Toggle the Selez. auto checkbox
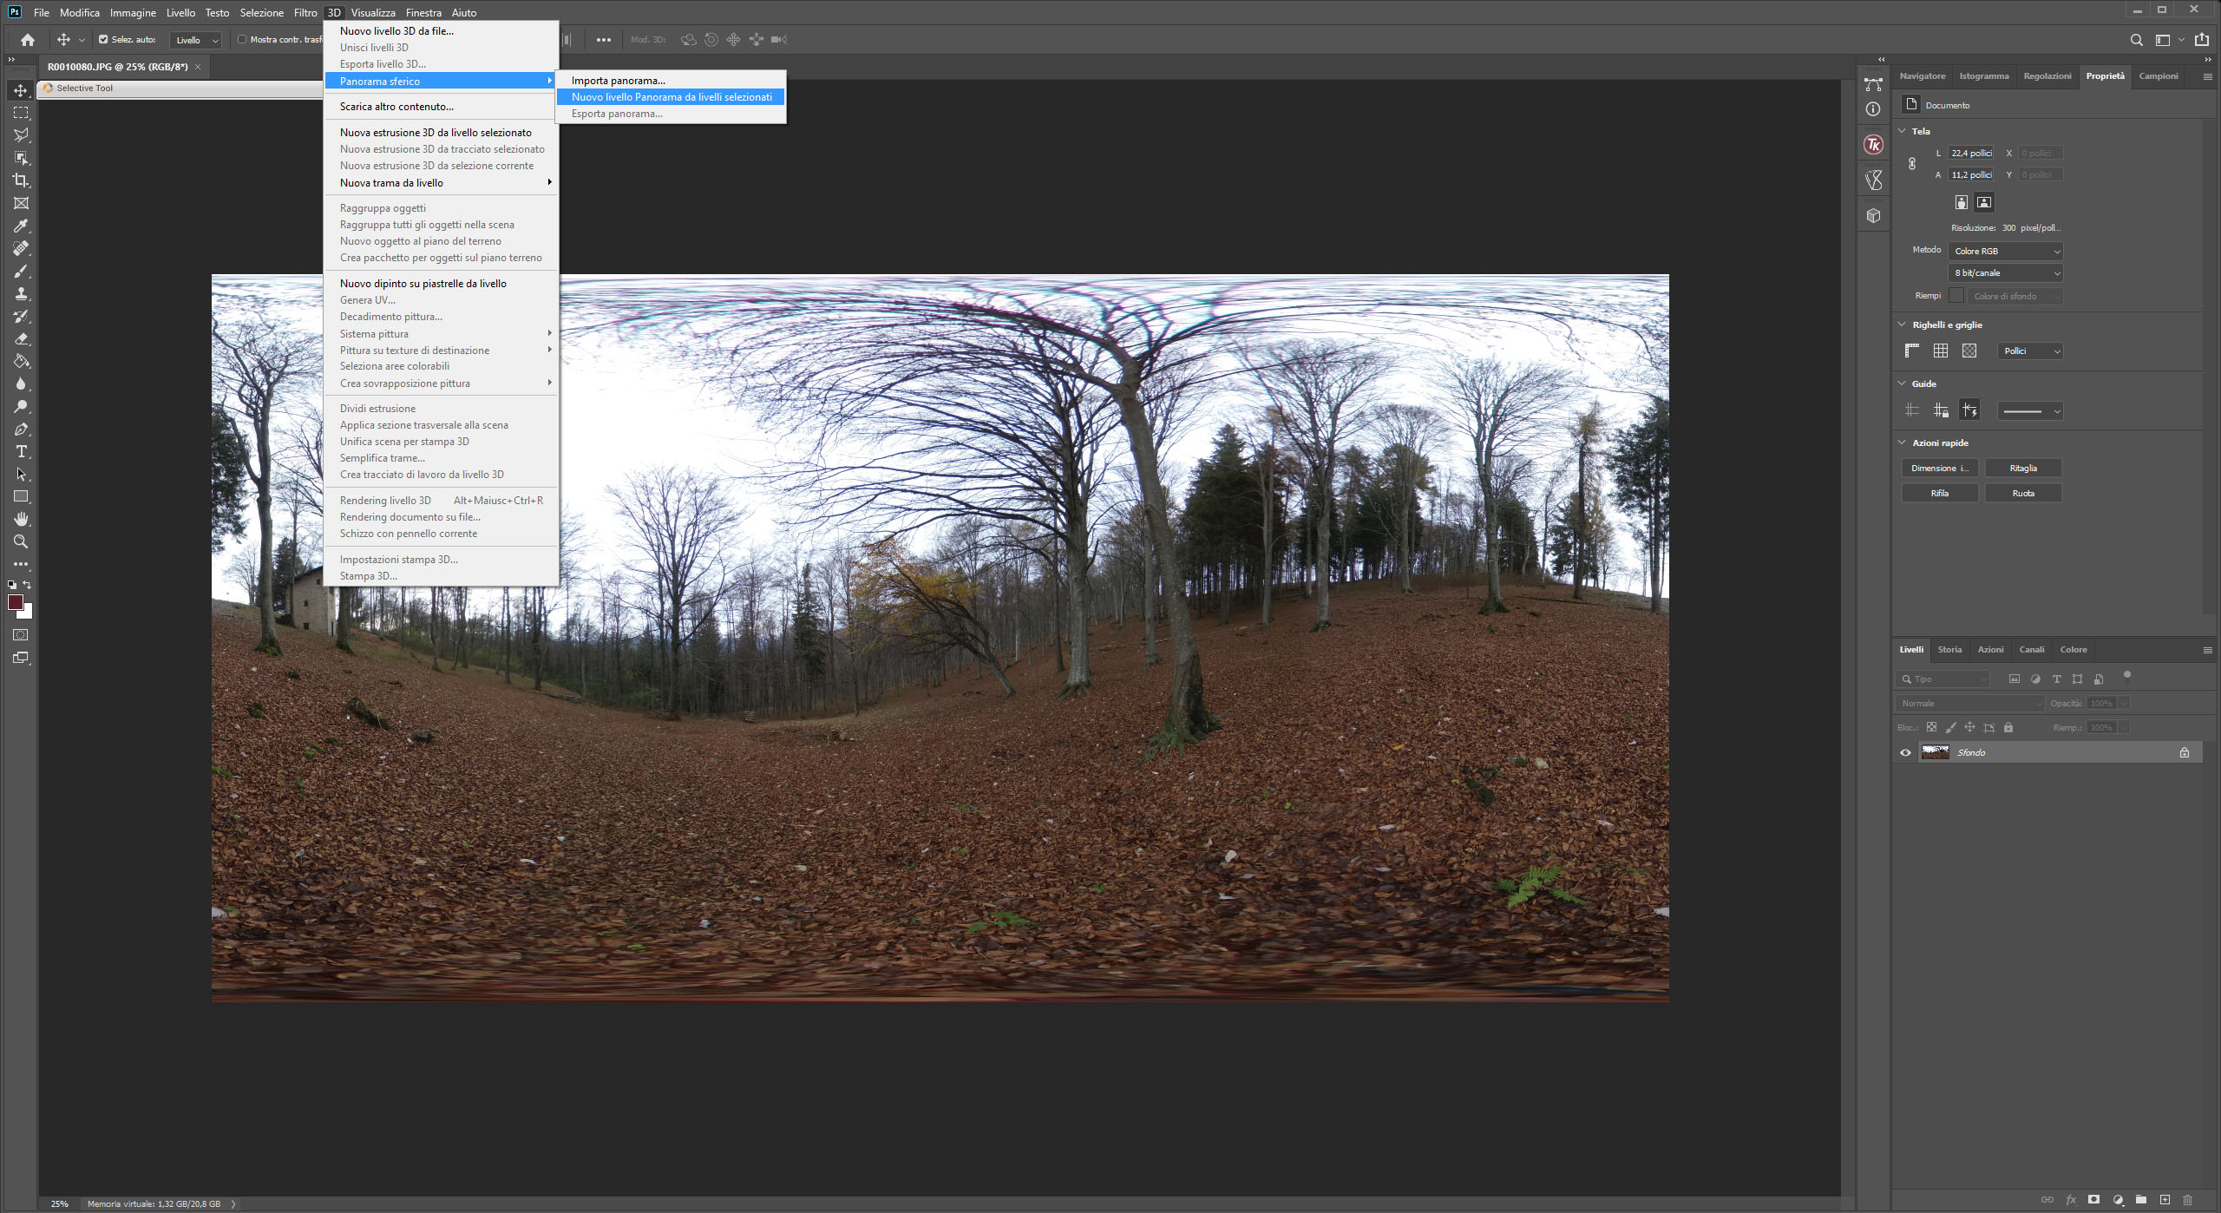 (x=103, y=40)
